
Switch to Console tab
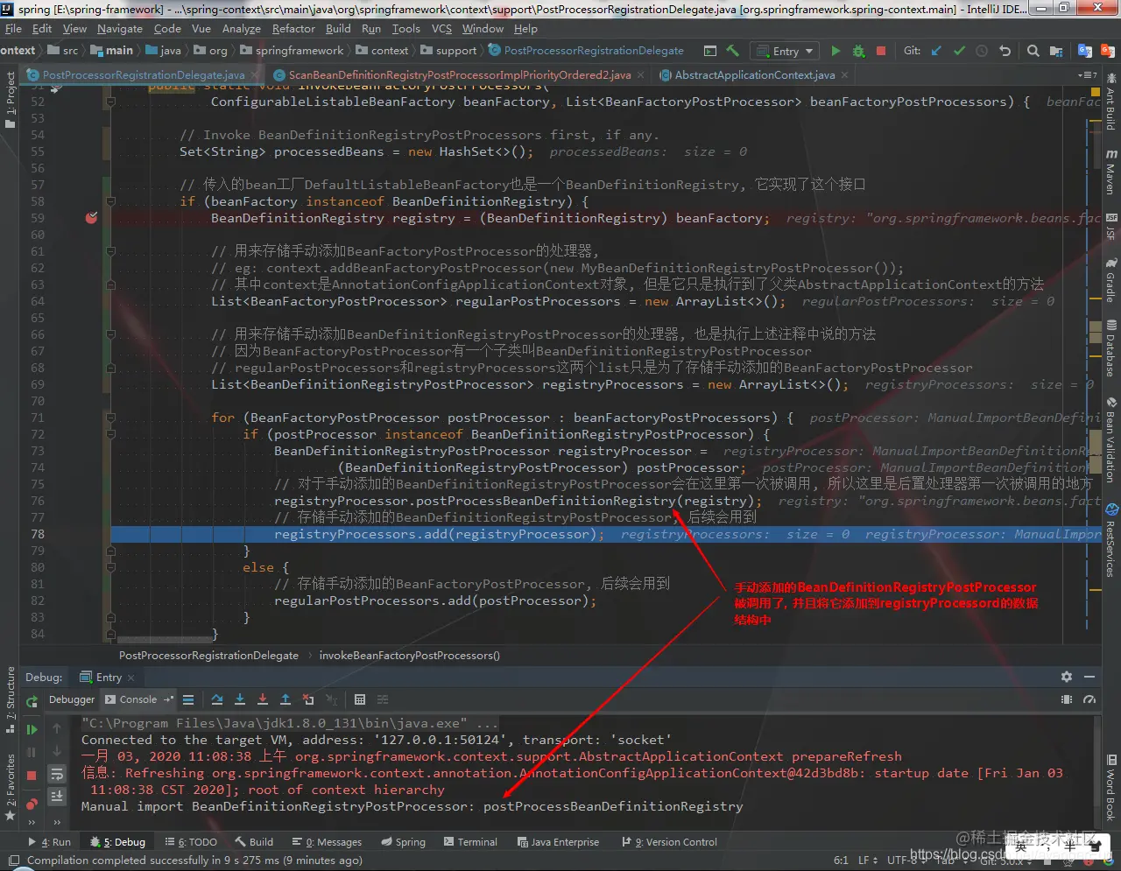[138, 699]
